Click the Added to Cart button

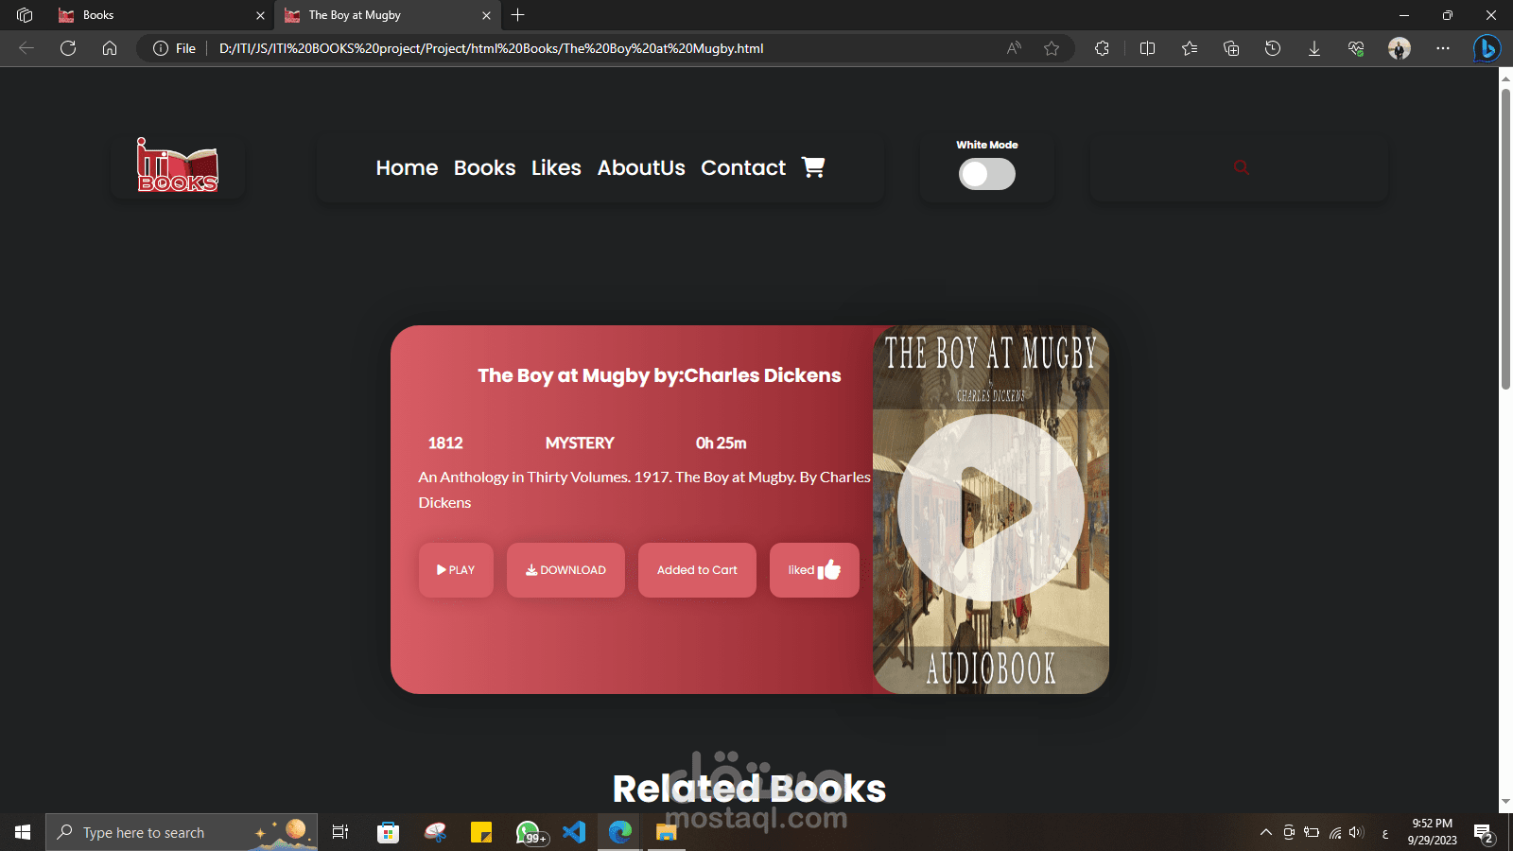pyautogui.click(x=697, y=570)
